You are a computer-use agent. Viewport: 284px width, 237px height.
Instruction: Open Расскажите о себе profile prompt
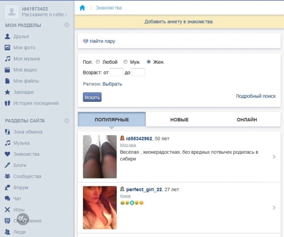[44, 15]
